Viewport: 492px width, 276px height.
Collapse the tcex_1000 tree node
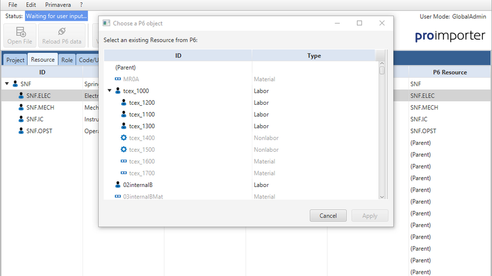point(110,91)
